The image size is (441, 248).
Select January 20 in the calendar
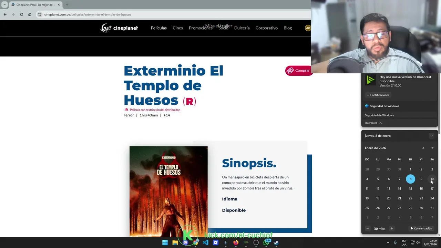[x=389, y=198]
